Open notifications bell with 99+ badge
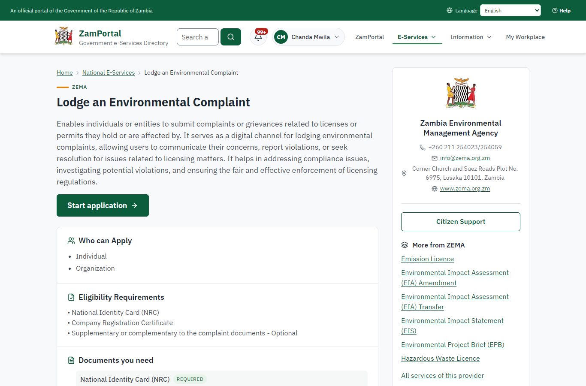The width and height of the screenshot is (586, 386). [258, 37]
